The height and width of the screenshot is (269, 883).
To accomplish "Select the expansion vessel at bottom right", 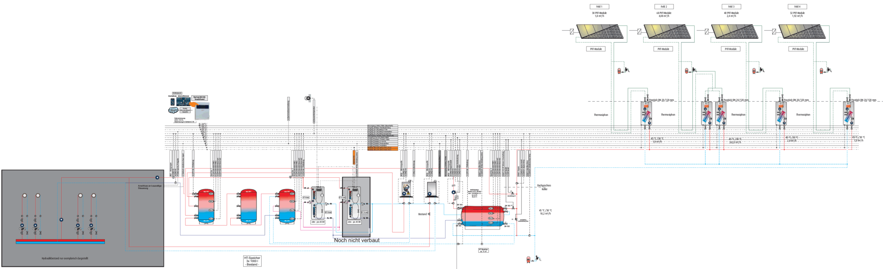I will click(528, 259).
